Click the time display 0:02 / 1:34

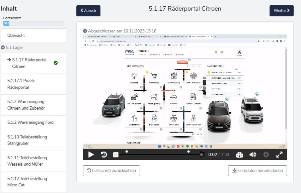[219, 155]
